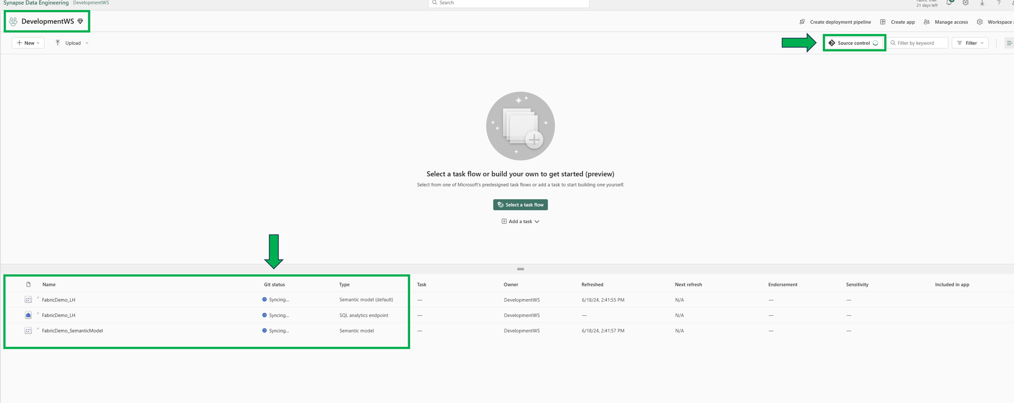Click refreshed time 6/18/24, 2:41:55 PM
1014x403 pixels.
tap(603, 300)
